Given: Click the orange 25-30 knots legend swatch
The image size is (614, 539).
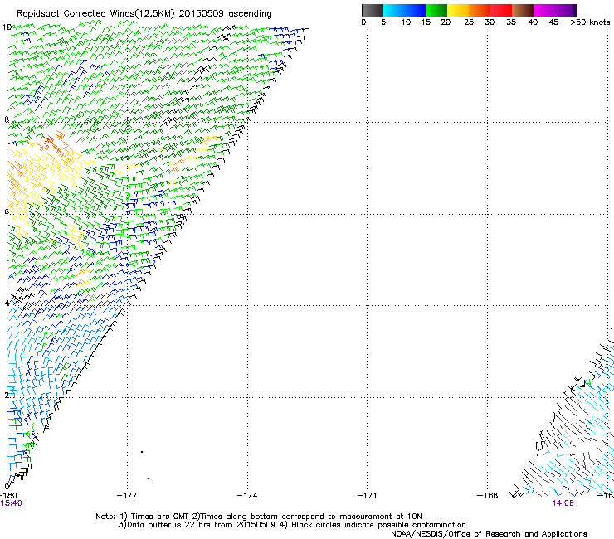Looking at the screenshot, I should coord(480,10).
